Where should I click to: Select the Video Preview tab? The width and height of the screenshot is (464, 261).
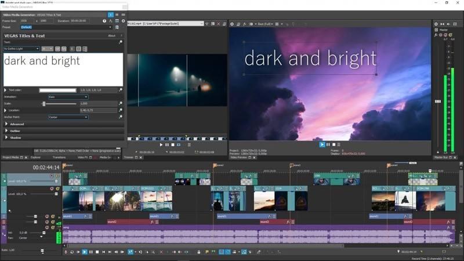tap(238, 157)
